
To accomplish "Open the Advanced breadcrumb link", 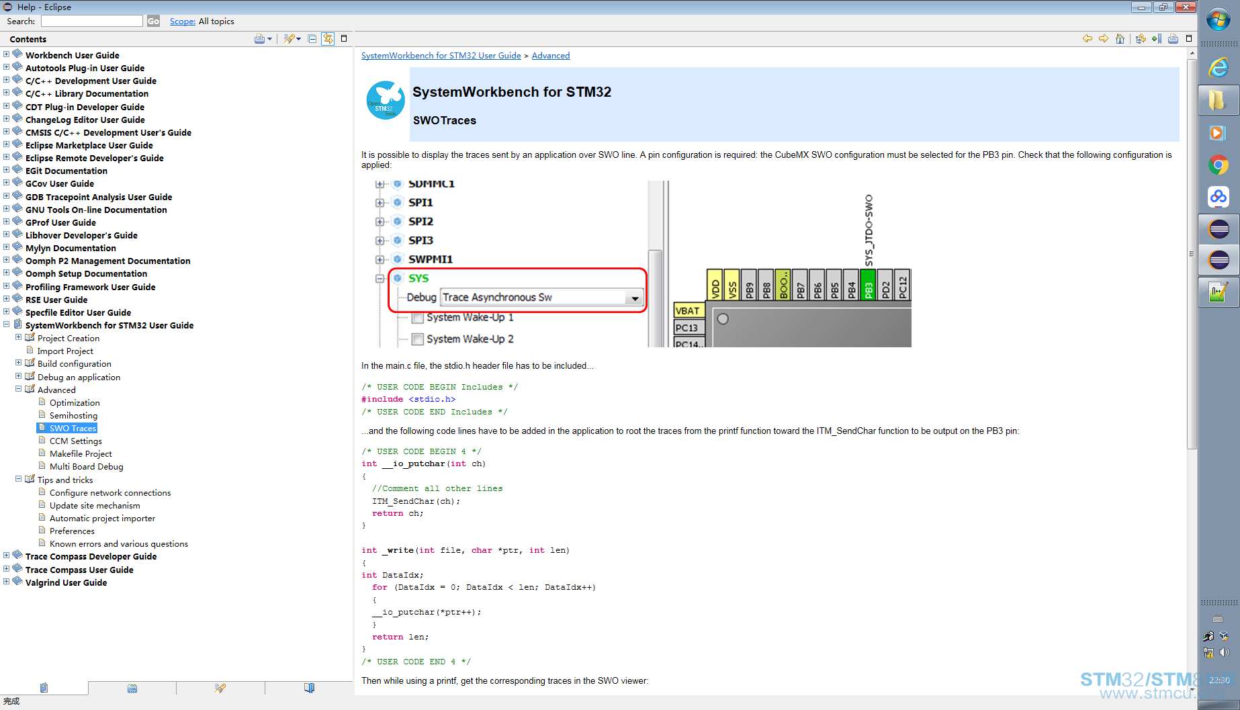I will pos(551,56).
